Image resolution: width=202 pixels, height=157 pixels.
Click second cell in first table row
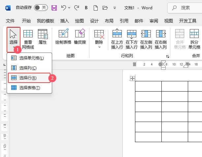tap(175, 86)
